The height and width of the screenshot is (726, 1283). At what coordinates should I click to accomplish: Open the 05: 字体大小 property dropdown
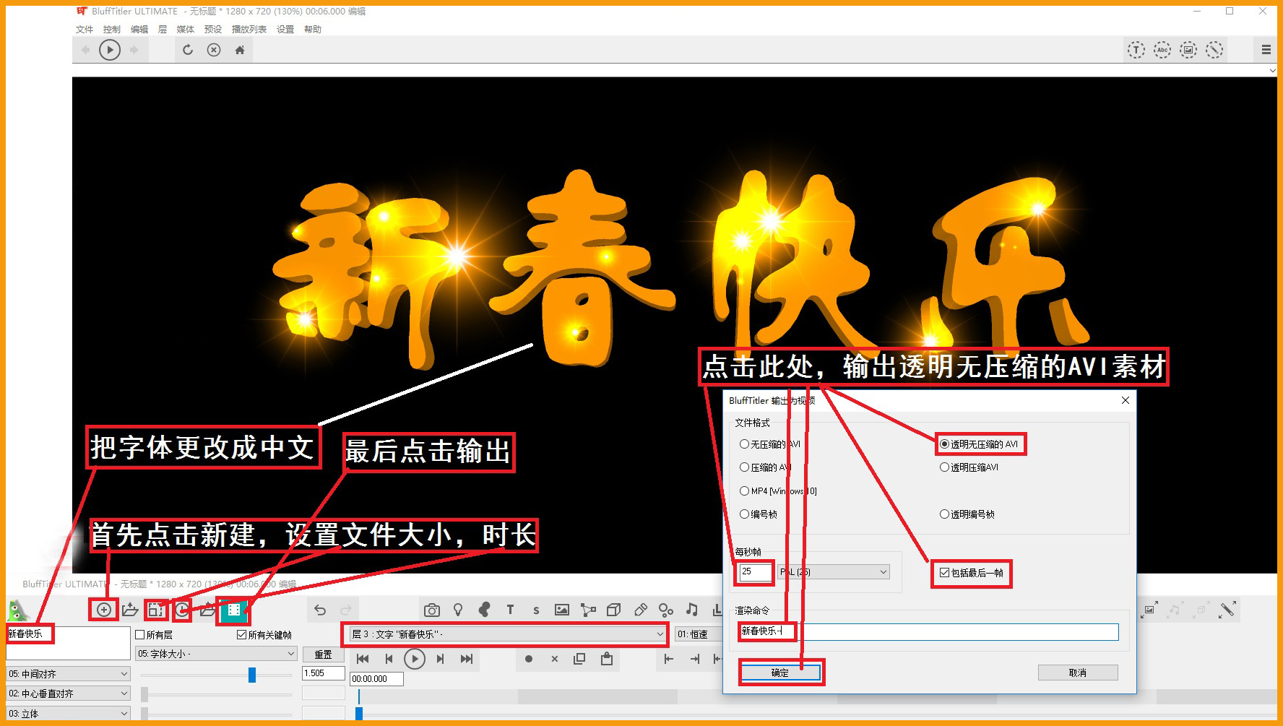(x=216, y=654)
